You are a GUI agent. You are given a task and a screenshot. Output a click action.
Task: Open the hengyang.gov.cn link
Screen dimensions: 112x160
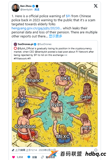(37, 28)
